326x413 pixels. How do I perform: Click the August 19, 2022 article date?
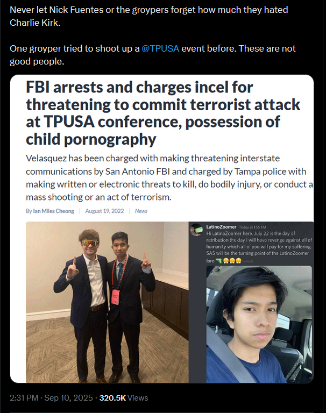tap(104, 211)
